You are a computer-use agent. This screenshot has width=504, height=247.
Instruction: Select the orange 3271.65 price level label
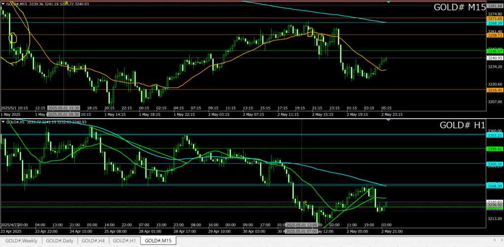pyautogui.click(x=494, y=18)
